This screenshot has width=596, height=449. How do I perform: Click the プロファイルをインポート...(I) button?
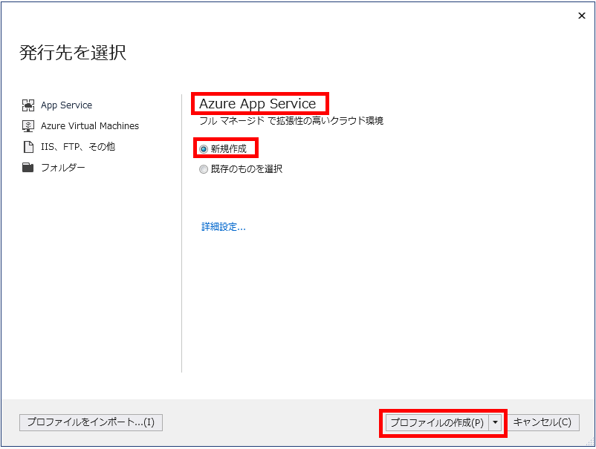click(91, 422)
